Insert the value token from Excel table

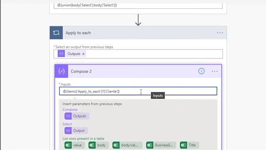click(x=74, y=145)
